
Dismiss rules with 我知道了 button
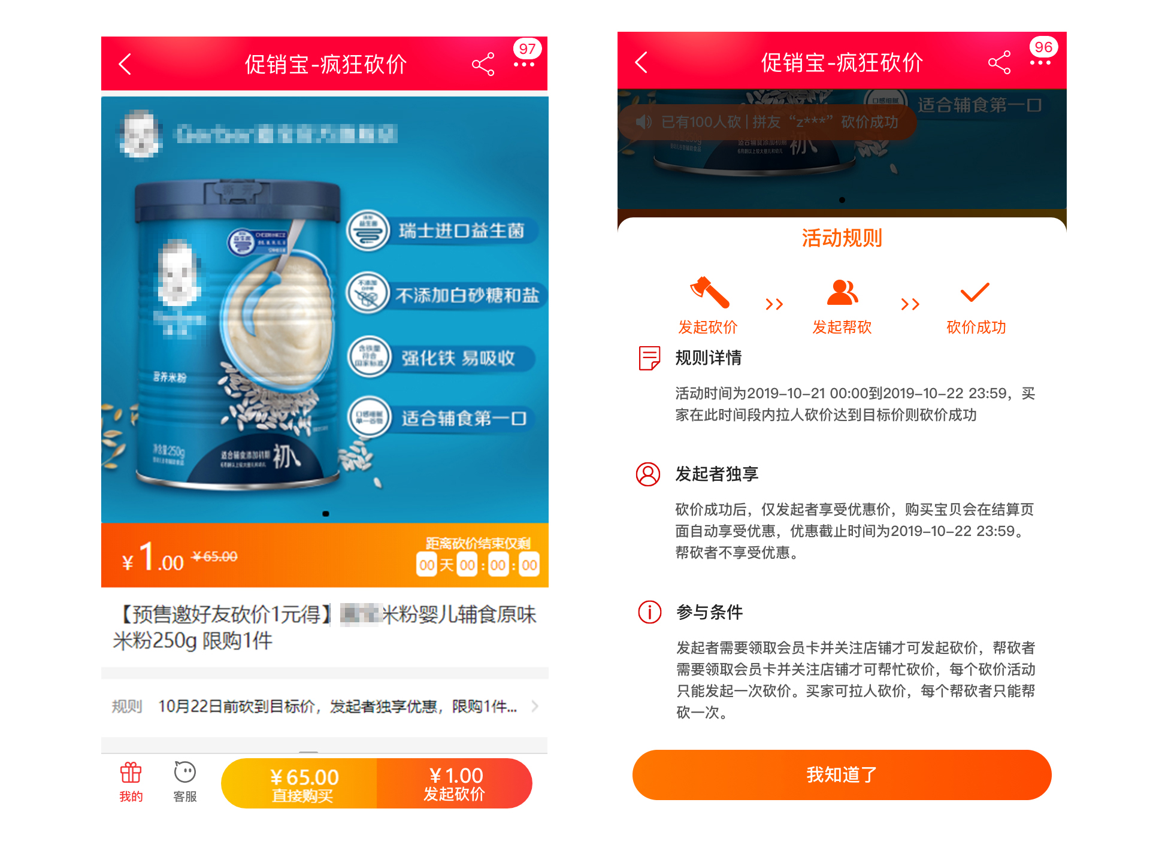point(842,774)
